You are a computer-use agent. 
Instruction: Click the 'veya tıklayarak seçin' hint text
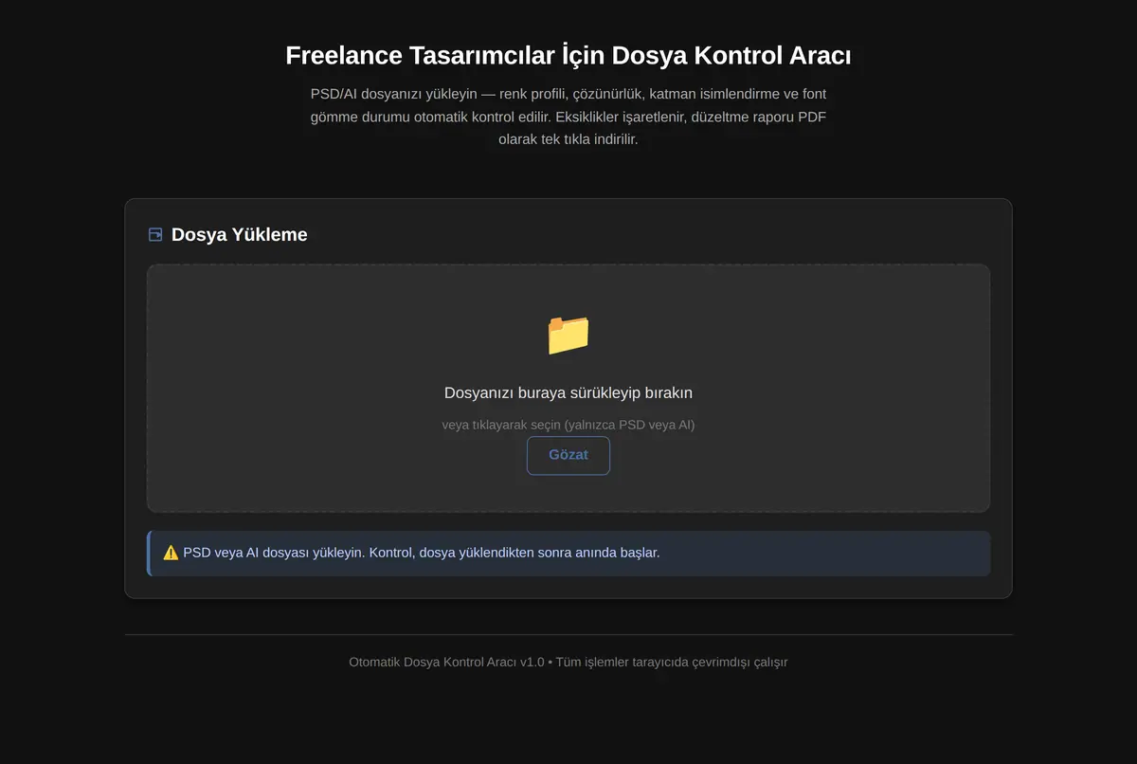568,425
